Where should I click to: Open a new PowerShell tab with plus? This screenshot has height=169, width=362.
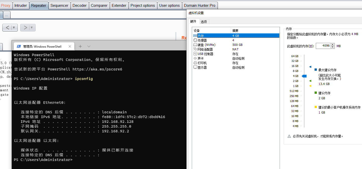click(80, 46)
